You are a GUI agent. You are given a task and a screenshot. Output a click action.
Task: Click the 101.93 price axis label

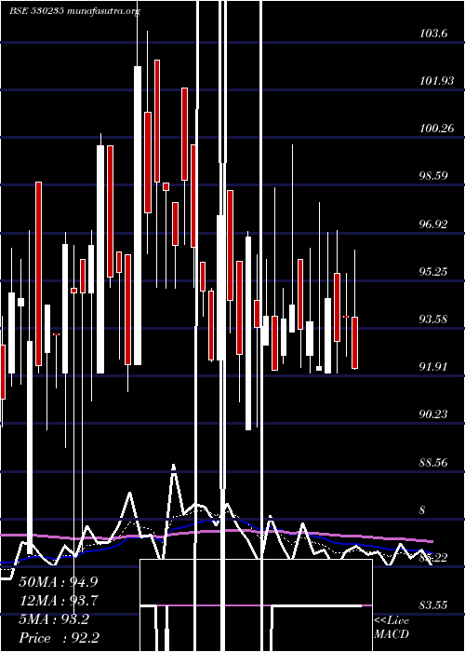click(x=436, y=81)
